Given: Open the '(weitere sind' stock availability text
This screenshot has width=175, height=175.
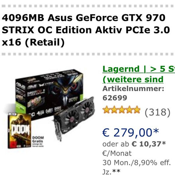Looking at the screenshot, I should [x=133, y=79].
